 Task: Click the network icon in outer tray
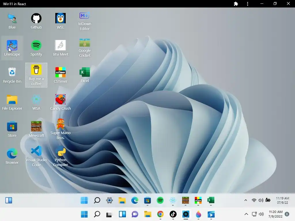tap(254, 214)
